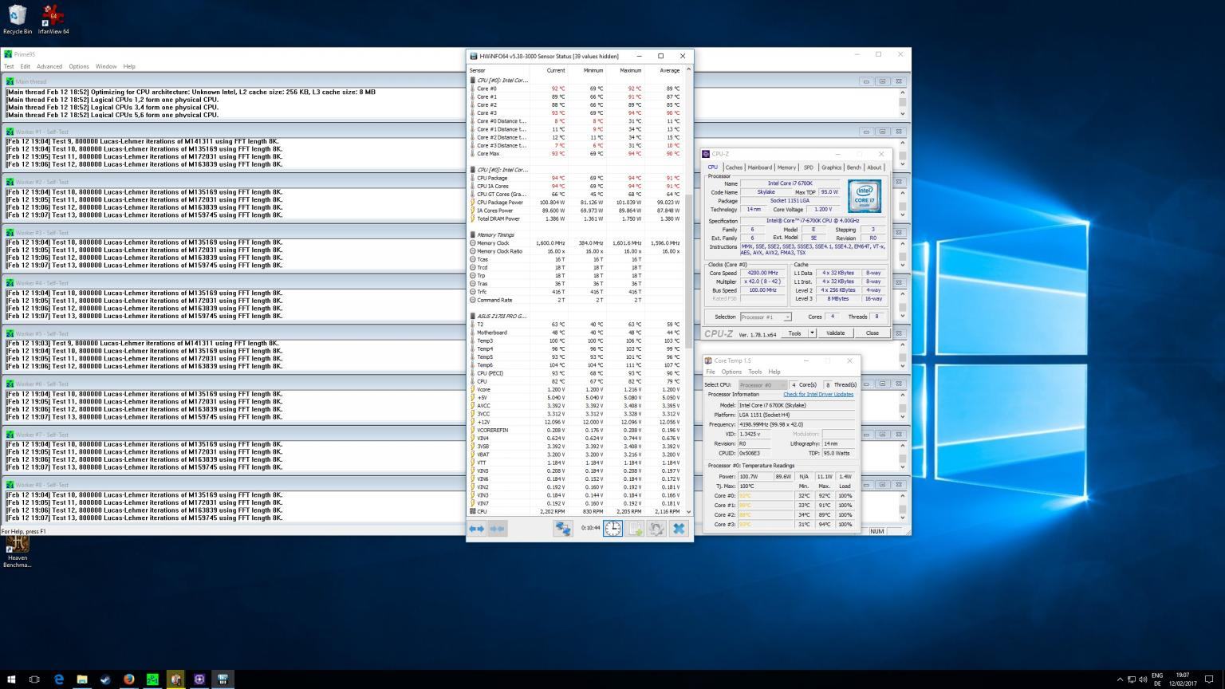The width and height of the screenshot is (1225, 689).
Task: Open Core Temp Options menu
Action: [731, 372]
